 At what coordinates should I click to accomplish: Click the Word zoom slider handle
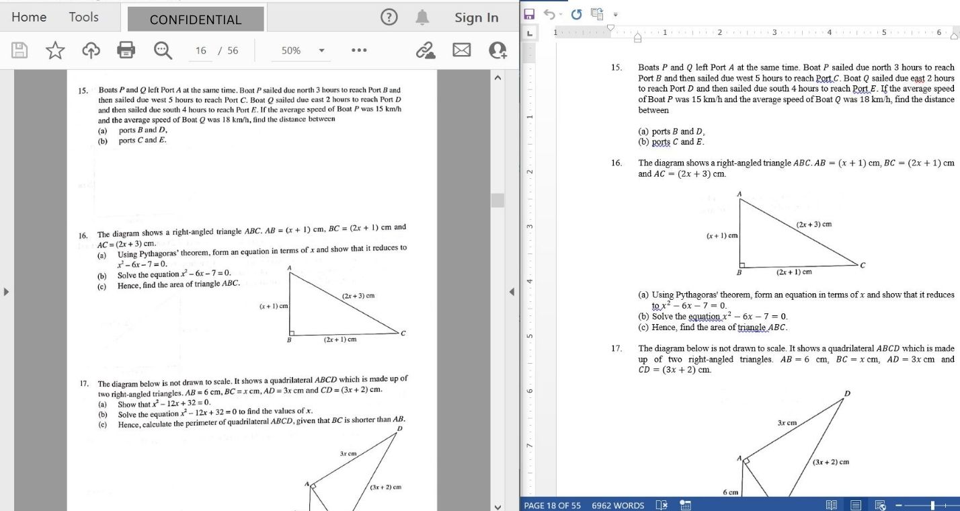click(932, 505)
